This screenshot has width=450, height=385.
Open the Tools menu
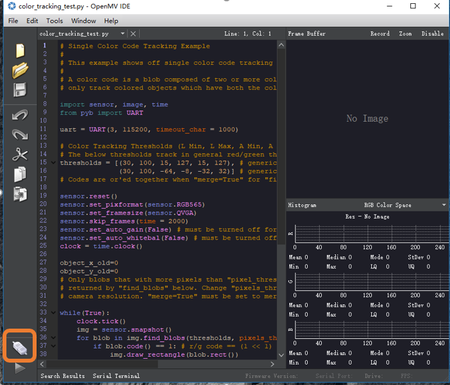coord(54,21)
